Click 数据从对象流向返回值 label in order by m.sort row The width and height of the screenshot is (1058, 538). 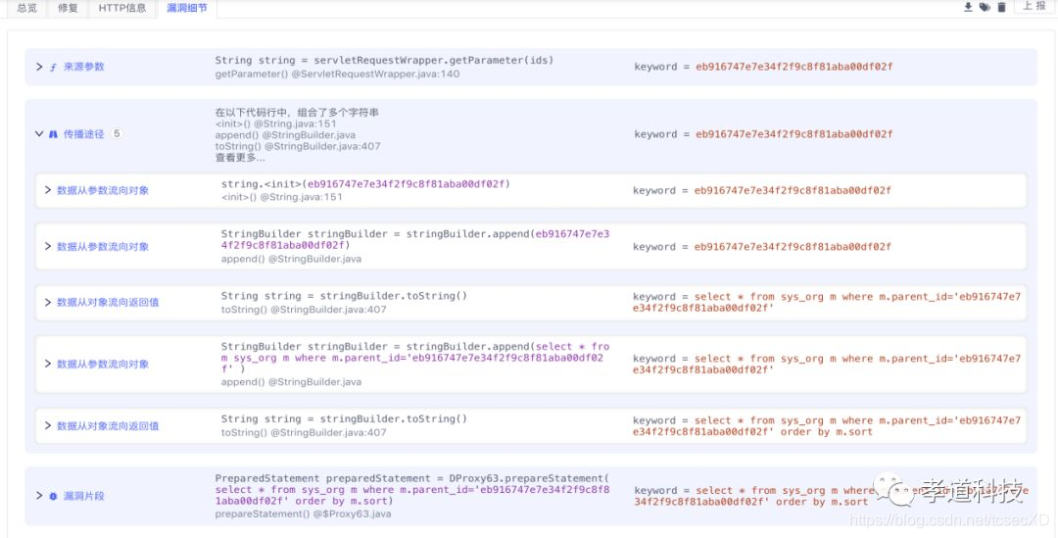pos(108,426)
